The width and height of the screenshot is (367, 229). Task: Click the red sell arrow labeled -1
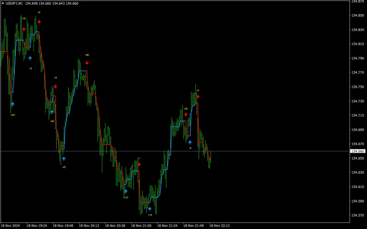point(139,164)
